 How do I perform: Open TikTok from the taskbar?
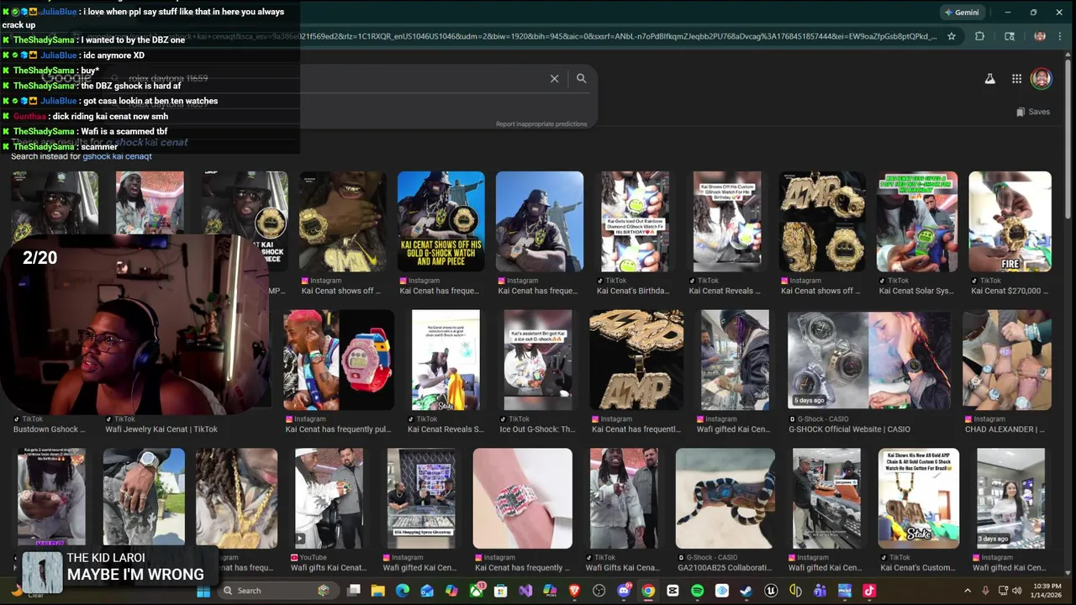(x=869, y=591)
